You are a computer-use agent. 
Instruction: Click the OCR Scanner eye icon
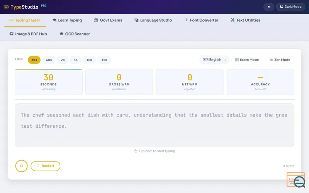coord(61,34)
